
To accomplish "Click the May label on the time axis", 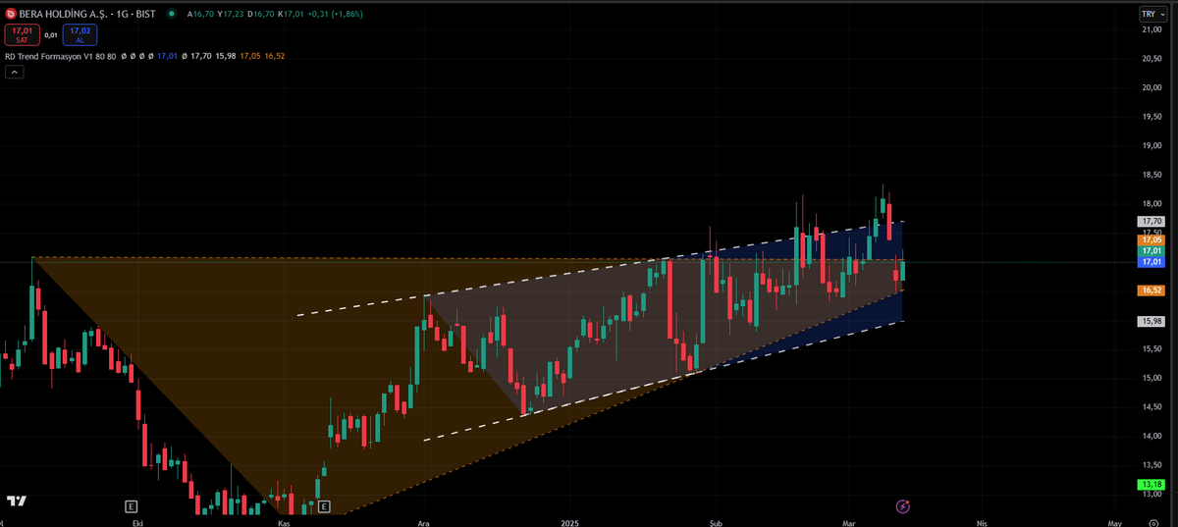I will tap(1114, 523).
